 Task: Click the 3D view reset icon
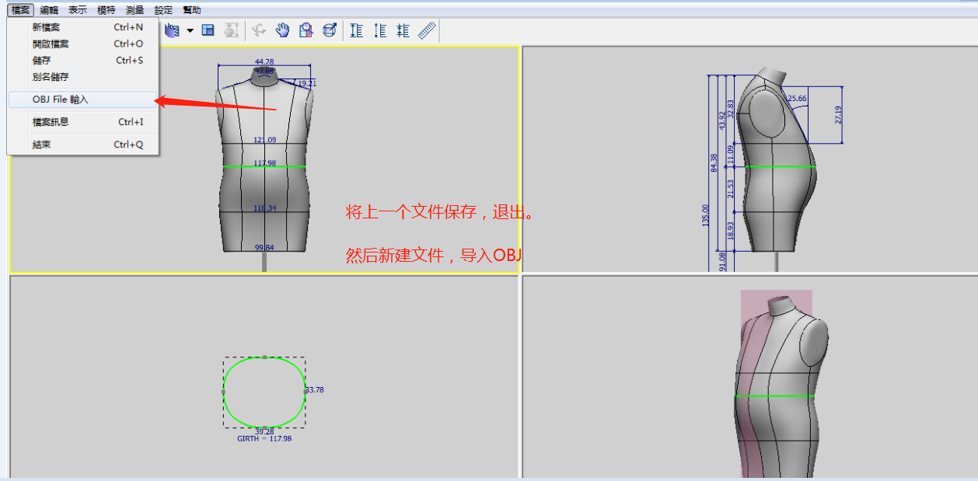click(330, 30)
